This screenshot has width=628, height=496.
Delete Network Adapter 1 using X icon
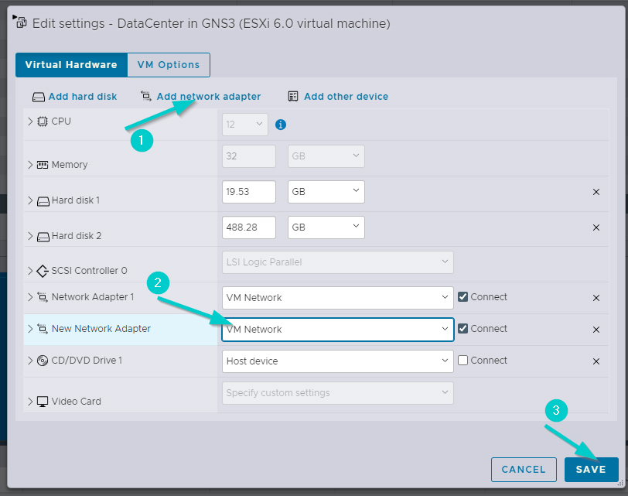tap(596, 298)
